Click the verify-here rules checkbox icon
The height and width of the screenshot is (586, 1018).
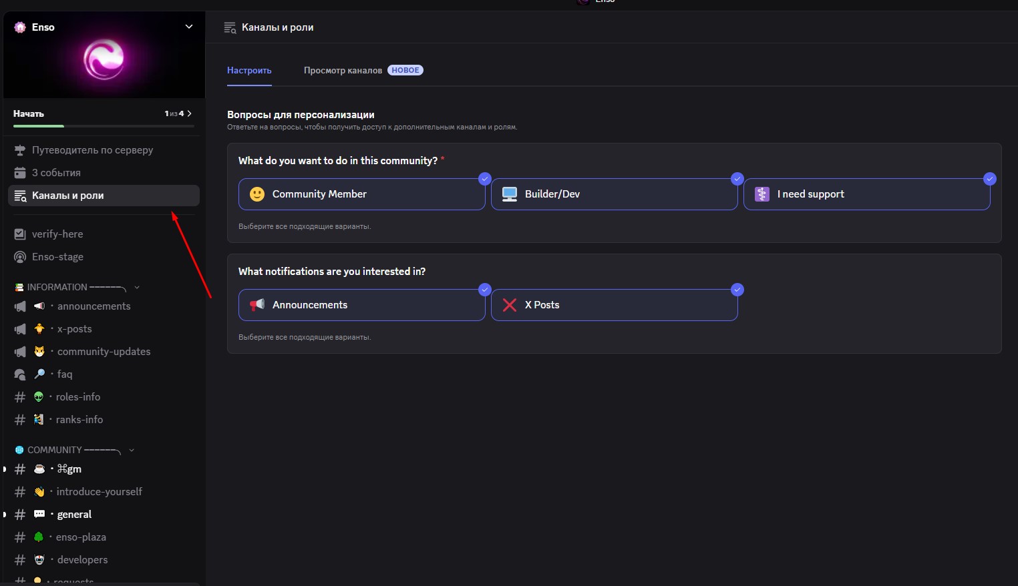pyautogui.click(x=20, y=234)
